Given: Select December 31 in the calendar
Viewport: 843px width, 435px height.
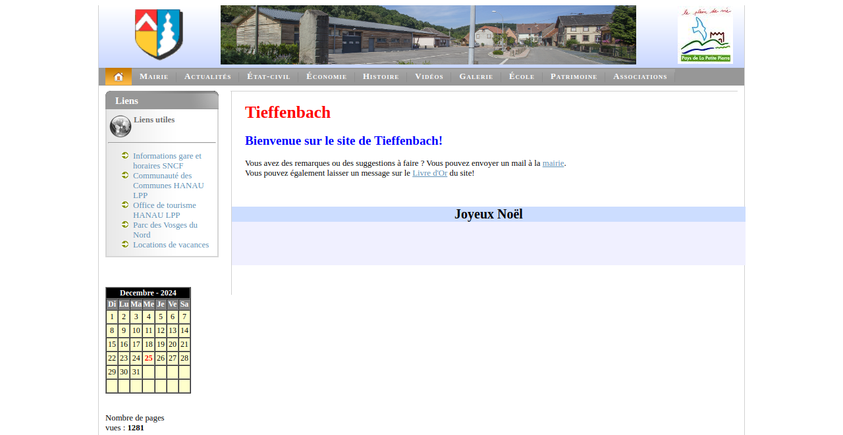Looking at the screenshot, I should 136,372.
